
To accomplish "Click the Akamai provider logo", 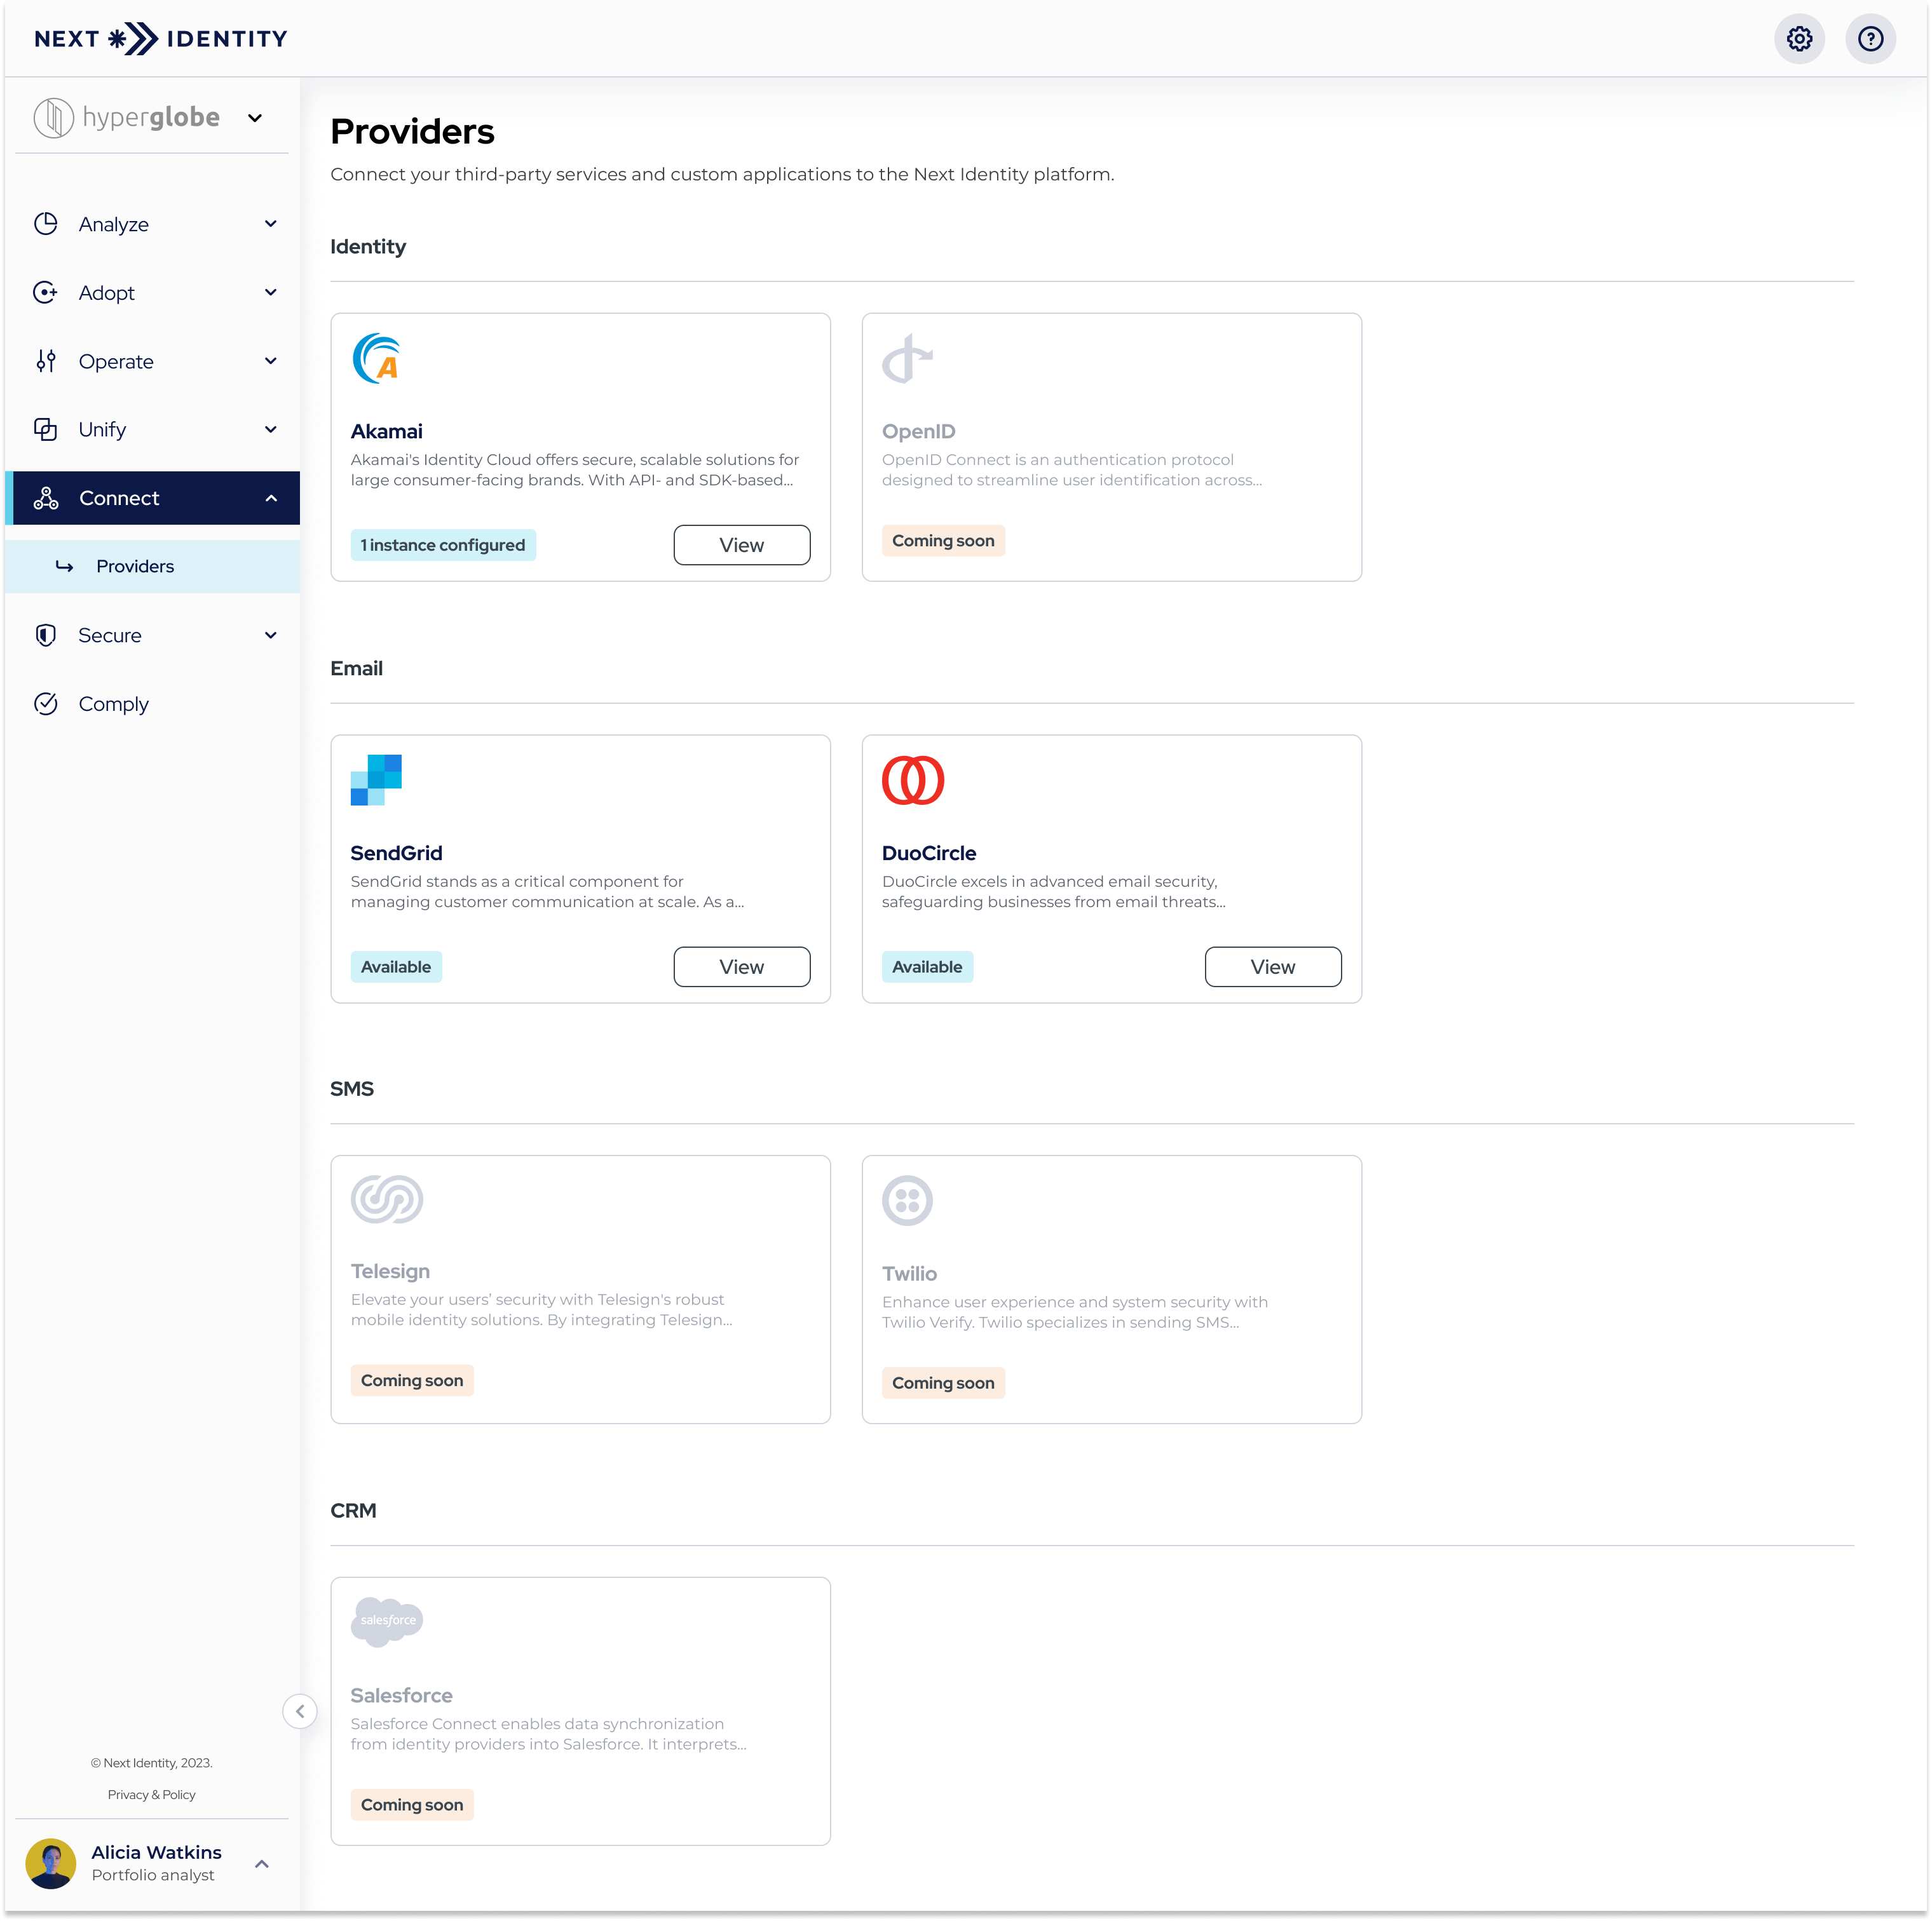I will pos(377,359).
